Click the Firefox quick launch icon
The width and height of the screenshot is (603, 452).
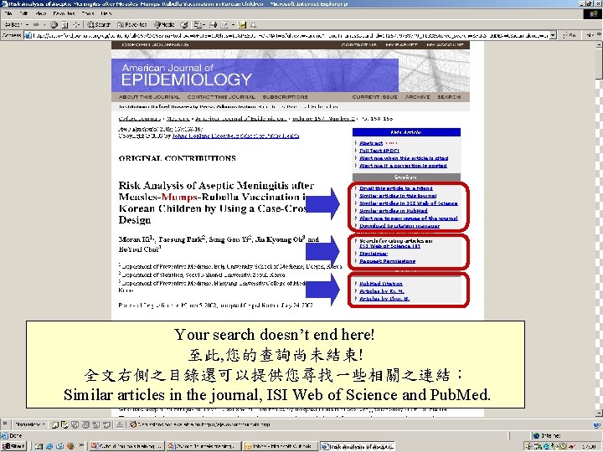70,446
